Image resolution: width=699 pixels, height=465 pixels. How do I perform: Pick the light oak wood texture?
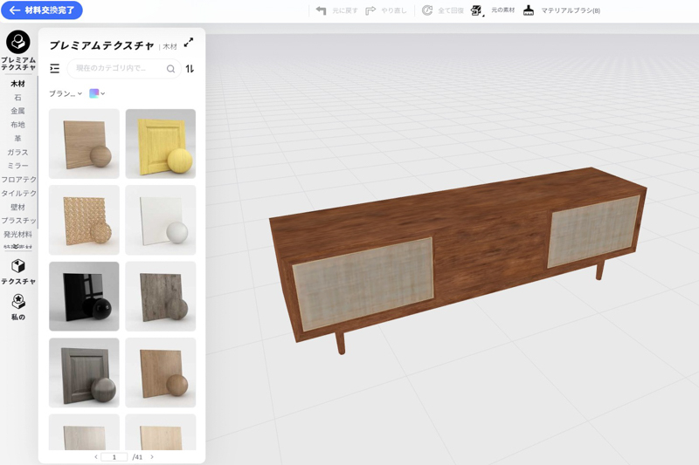coord(84,144)
